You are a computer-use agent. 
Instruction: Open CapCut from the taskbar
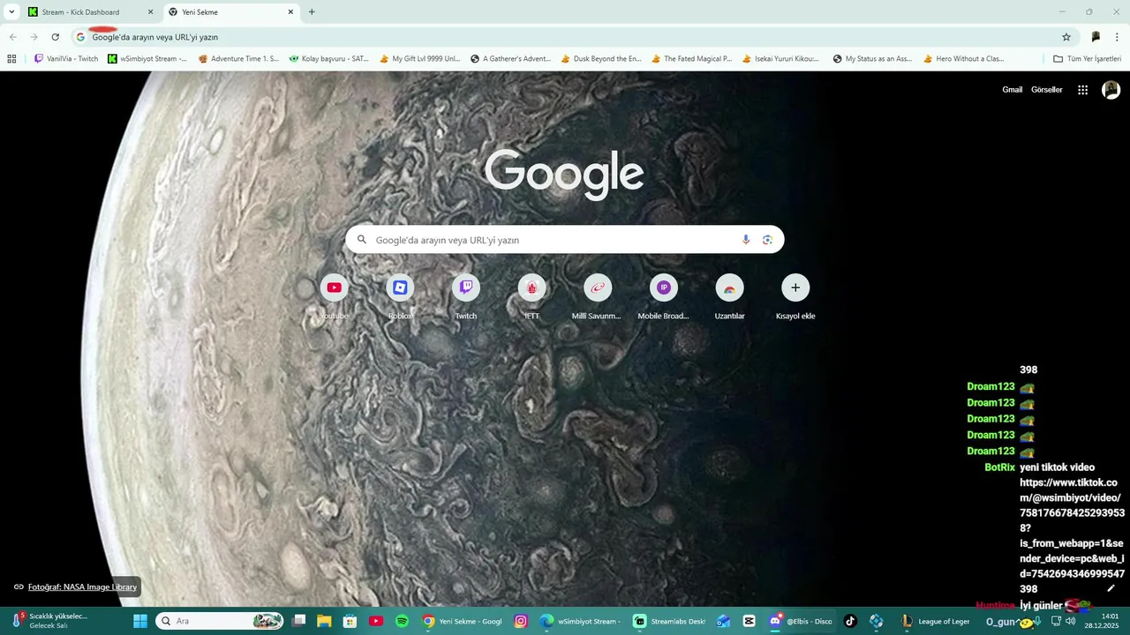pos(749,621)
